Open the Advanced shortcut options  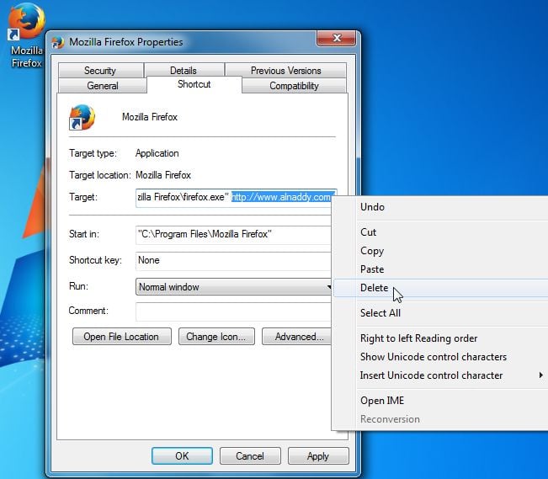coord(296,337)
